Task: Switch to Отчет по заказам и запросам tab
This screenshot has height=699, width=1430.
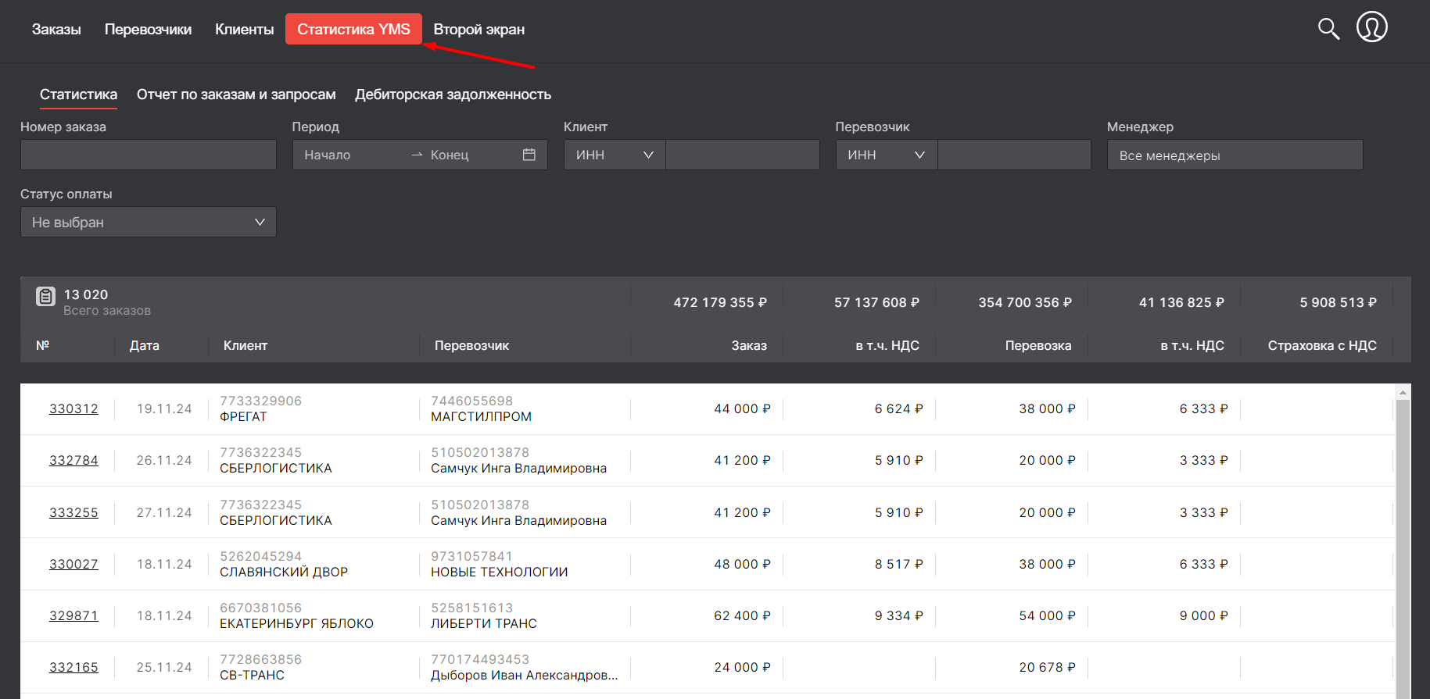Action: 236,95
